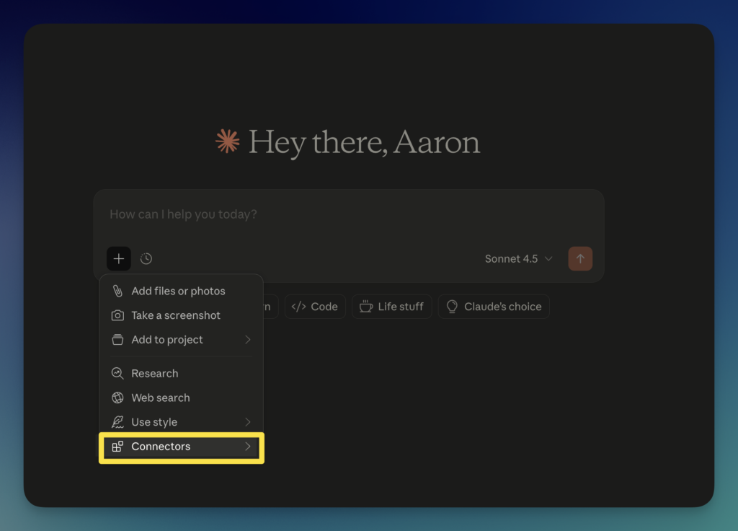Click the Connectors grid icon
The width and height of the screenshot is (738, 531).
pos(117,446)
